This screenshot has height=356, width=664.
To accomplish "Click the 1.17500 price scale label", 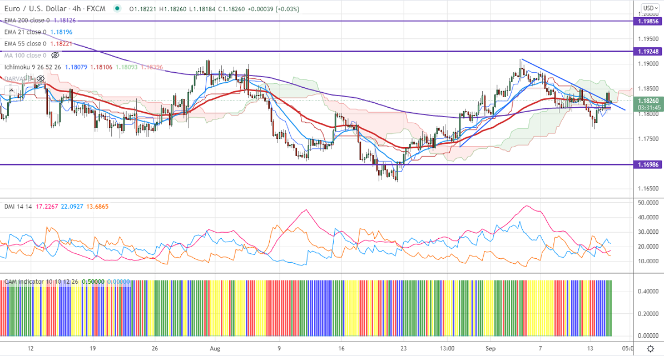I will point(648,139).
